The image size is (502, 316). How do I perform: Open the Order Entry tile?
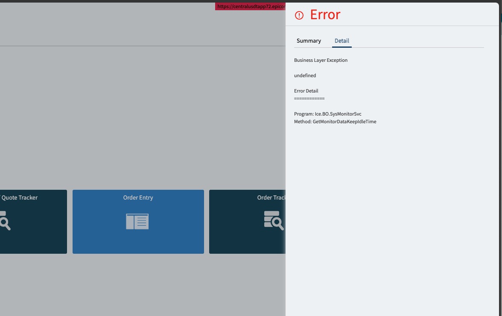coord(138,222)
